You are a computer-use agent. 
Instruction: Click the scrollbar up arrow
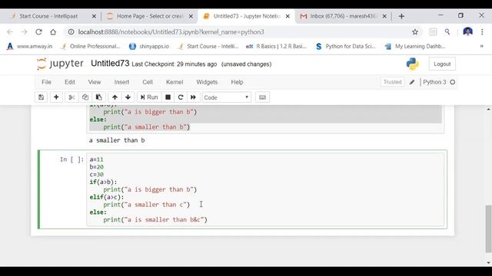click(489, 109)
